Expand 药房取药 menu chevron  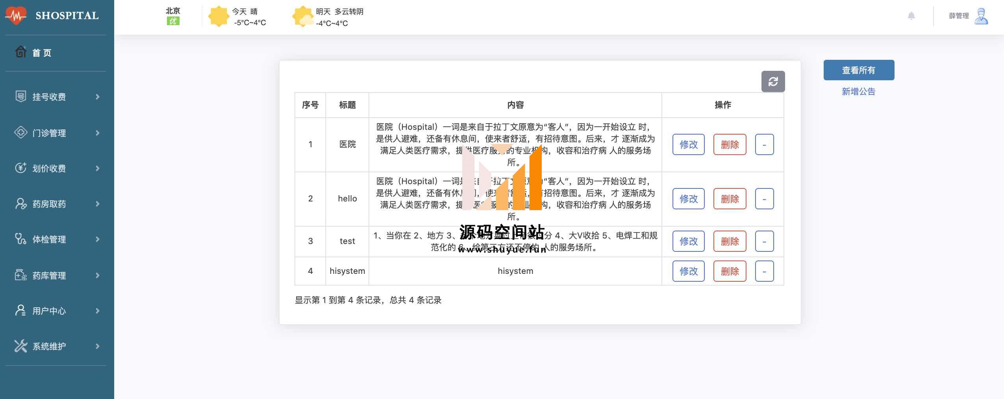[98, 203]
